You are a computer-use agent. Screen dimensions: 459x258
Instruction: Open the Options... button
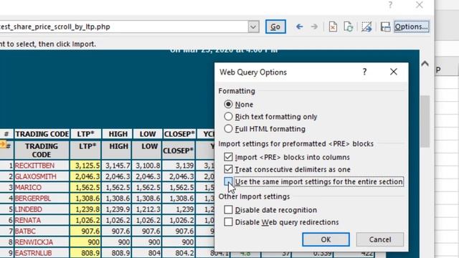pos(411,27)
